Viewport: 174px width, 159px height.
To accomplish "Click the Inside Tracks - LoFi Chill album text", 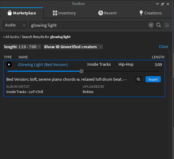I will (25, 92).
